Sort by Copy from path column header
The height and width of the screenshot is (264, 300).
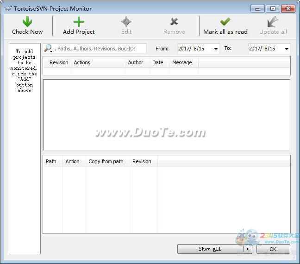(x=108, y=161)
